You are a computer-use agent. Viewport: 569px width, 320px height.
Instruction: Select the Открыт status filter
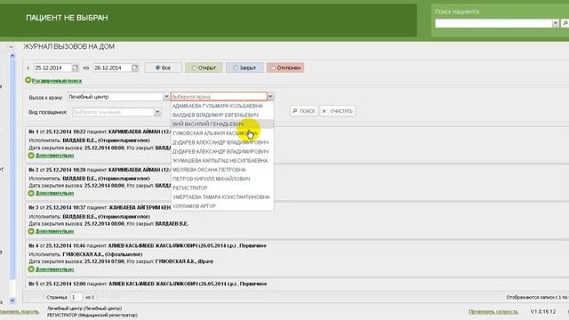[x=204, y=68]
